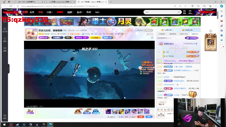Expand the stream info chevron
Viewport: 226px width, 127px height.
(152, 38)
